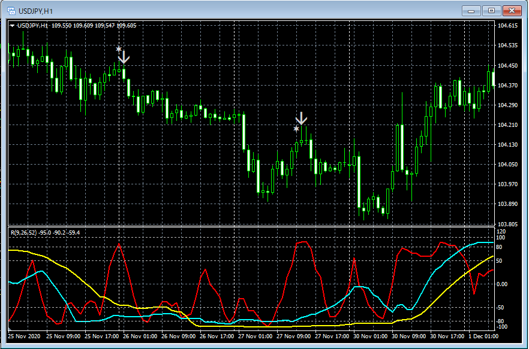The height and width of the screenshot is (349, 529).
Task: Click price label 103.970 on the price axis
Action: (508, 184)
